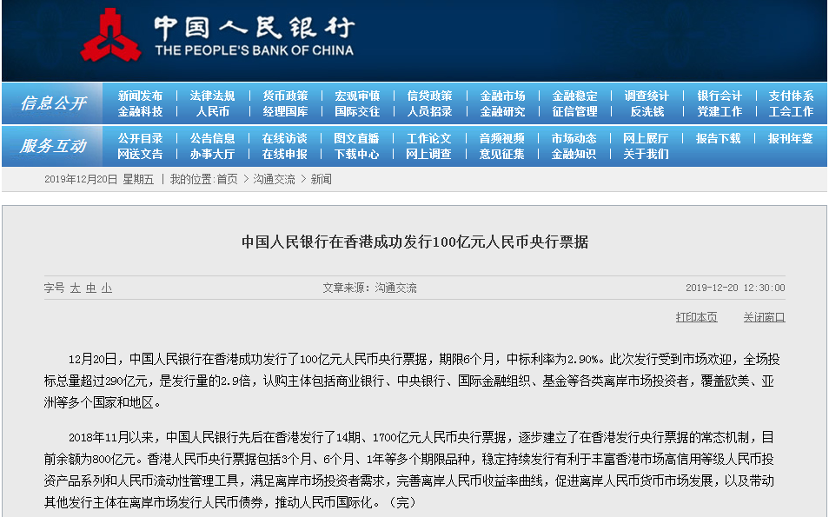829x517 pixels.
Task: Select 货币政策 in the navigation bar
Action: [285, 96]
